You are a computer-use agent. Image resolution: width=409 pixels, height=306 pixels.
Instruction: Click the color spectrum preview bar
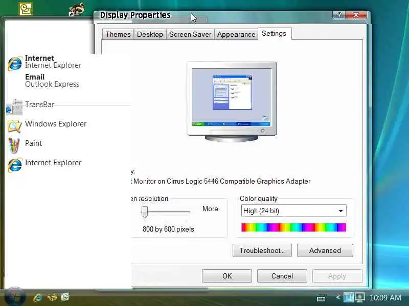point(293,227)
